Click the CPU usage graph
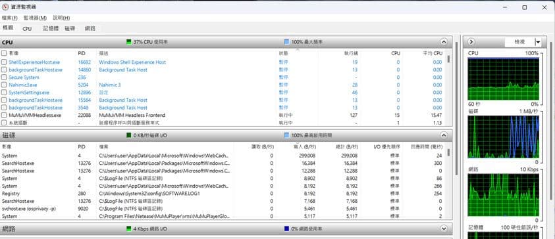This screenshot has width=555, height=239. (504, 79)
